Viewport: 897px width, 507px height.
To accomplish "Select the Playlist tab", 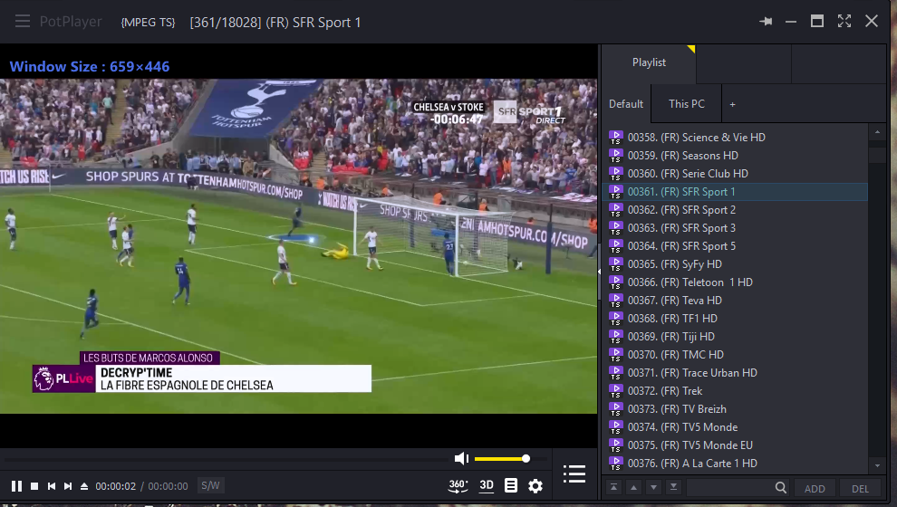I will 649,62.
